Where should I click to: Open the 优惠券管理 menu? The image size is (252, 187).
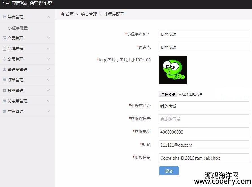pos(27,101)
